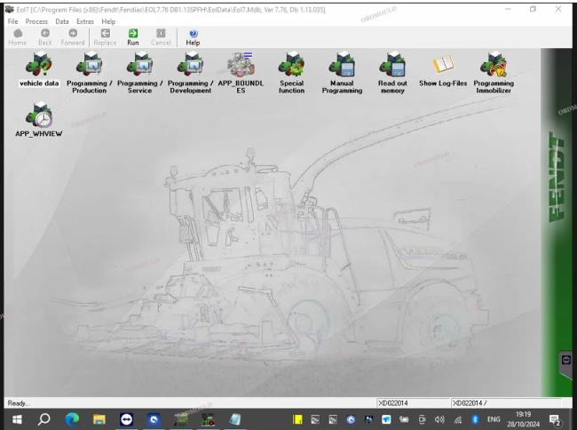
Task: Open Programming / Service module
Action: (x=139, y=66)
